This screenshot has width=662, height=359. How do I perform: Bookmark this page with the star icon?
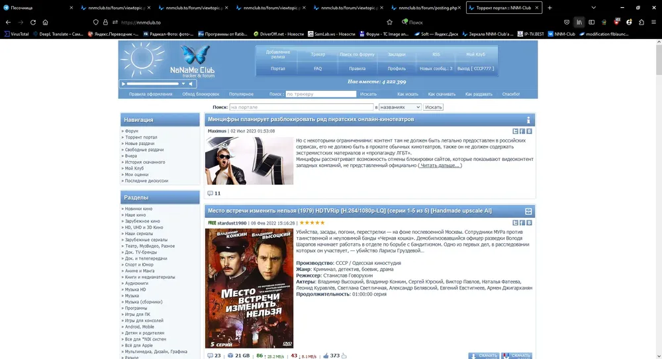point(390,23)
